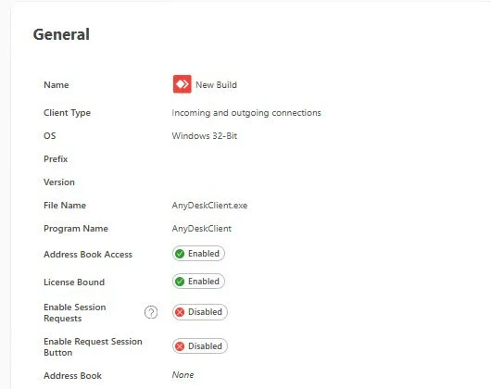Click the Incoming and outgoing connections value
Image resolution: width=491 pixels, height=389 pixels.
click(x=246, y=113)
